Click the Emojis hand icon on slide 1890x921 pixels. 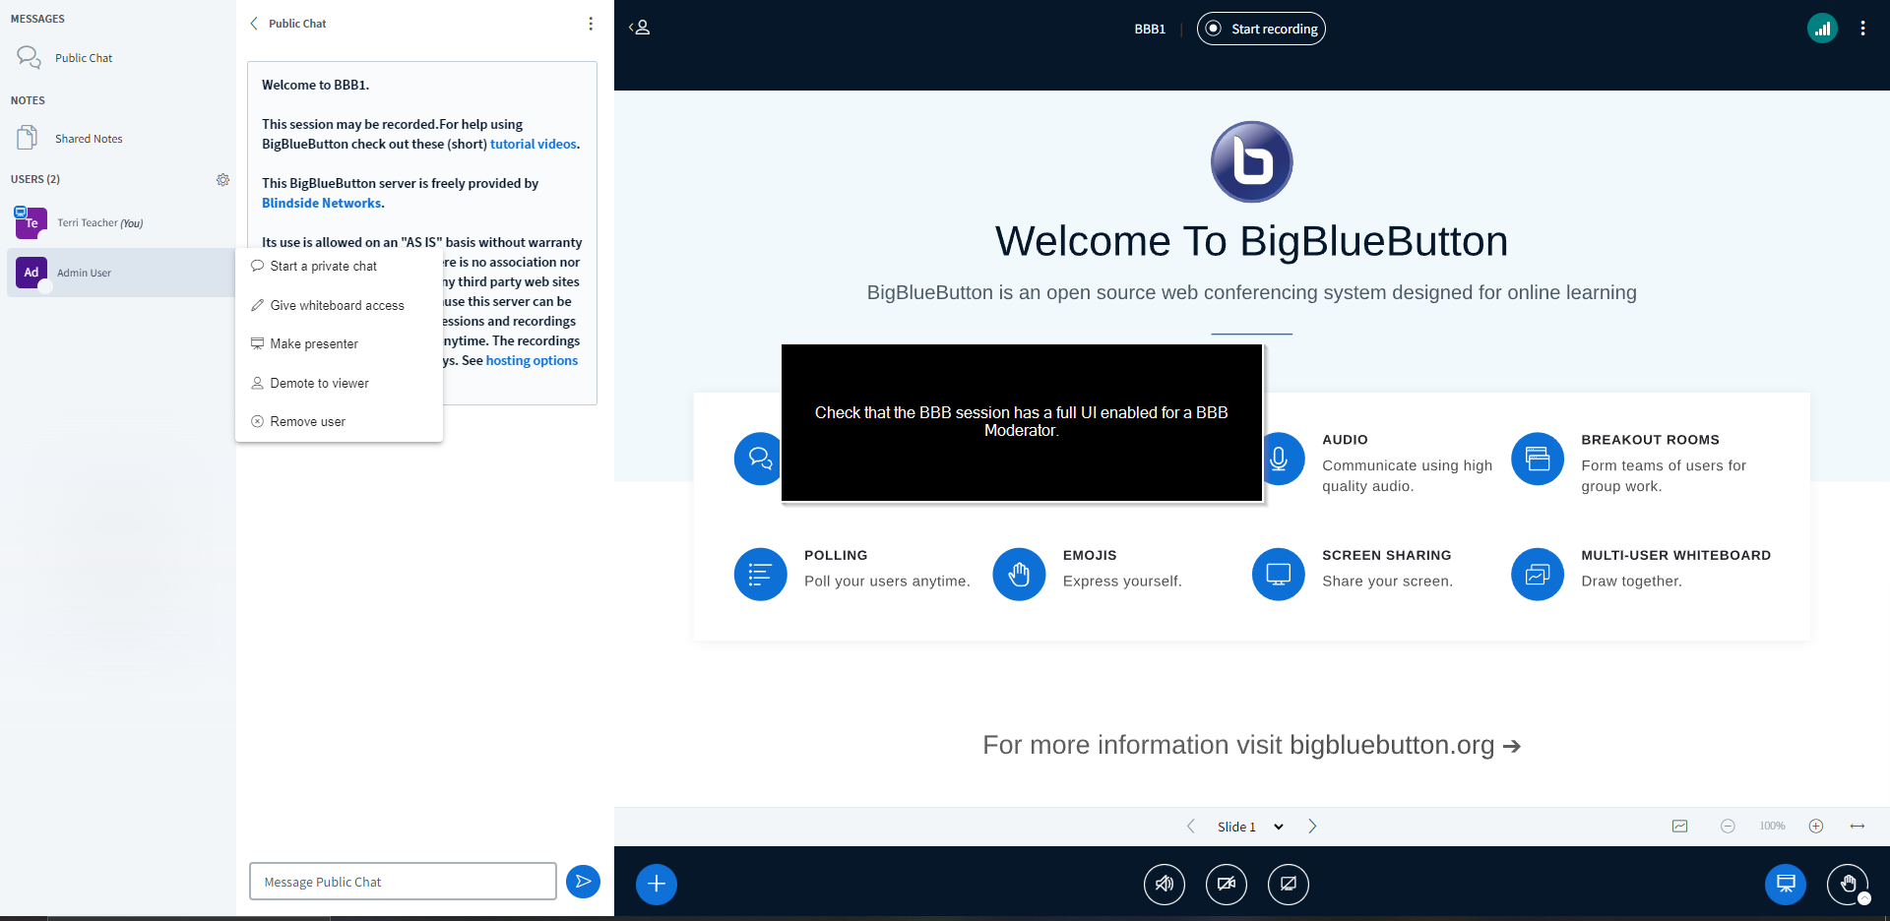coord(1020,575)
